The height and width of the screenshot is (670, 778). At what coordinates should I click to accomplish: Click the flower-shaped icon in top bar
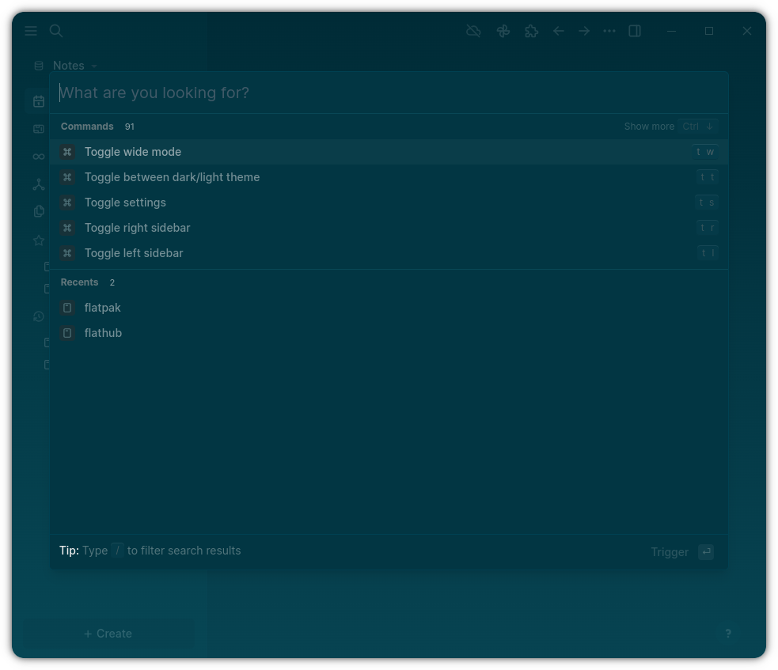pos(503,31)
